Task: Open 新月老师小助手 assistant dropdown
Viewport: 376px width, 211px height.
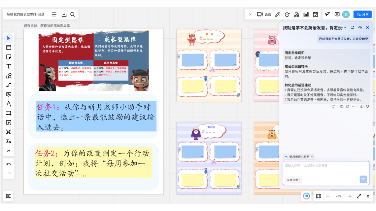Action: (x=299, y=157)
